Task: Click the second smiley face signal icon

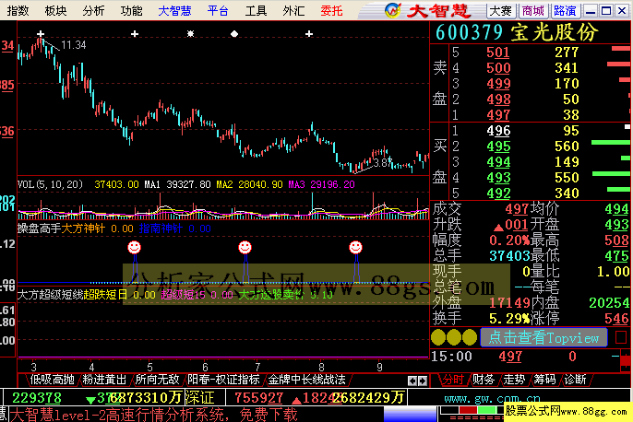Action: (245, 247)
